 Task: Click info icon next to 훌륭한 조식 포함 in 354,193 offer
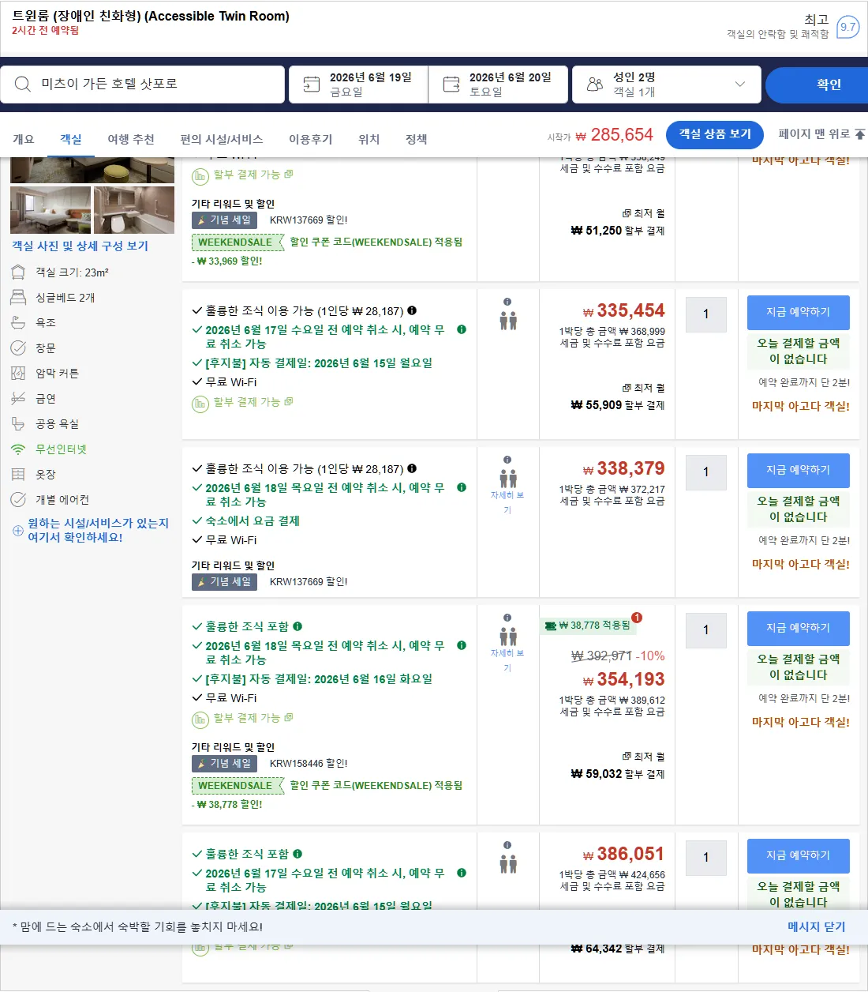(x=297, y=626)
